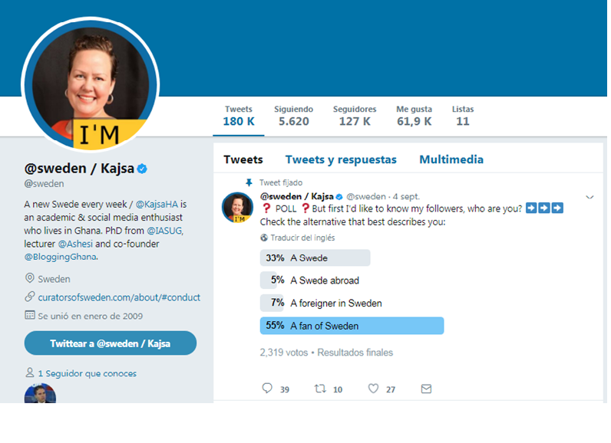This screenshot has height=443, width=611.
Task: Switch to Tweets y respuestas tab
Action: [341, 159]
